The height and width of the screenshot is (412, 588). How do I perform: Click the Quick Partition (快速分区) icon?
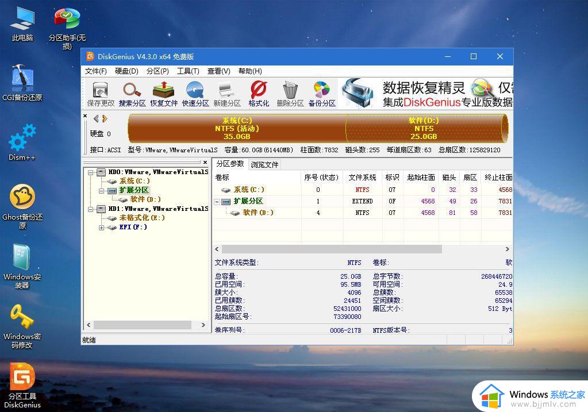(x=195, y=94)
